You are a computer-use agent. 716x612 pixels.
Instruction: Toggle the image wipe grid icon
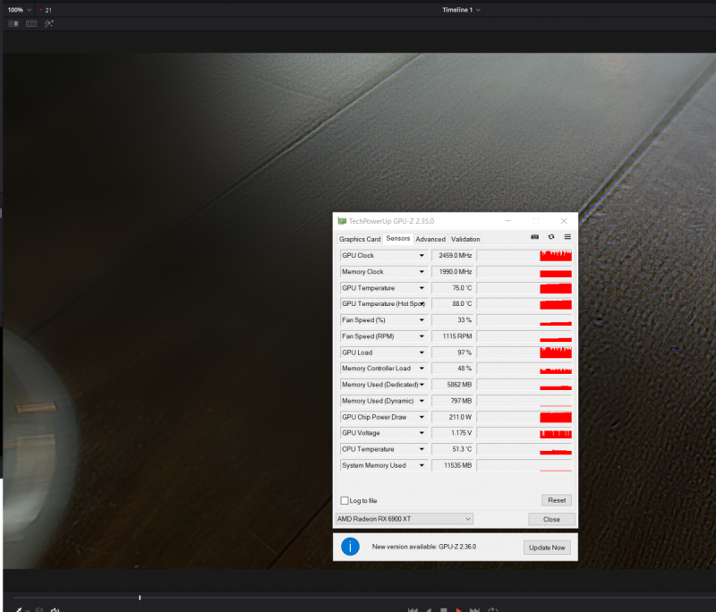click(x=31, y=24)
